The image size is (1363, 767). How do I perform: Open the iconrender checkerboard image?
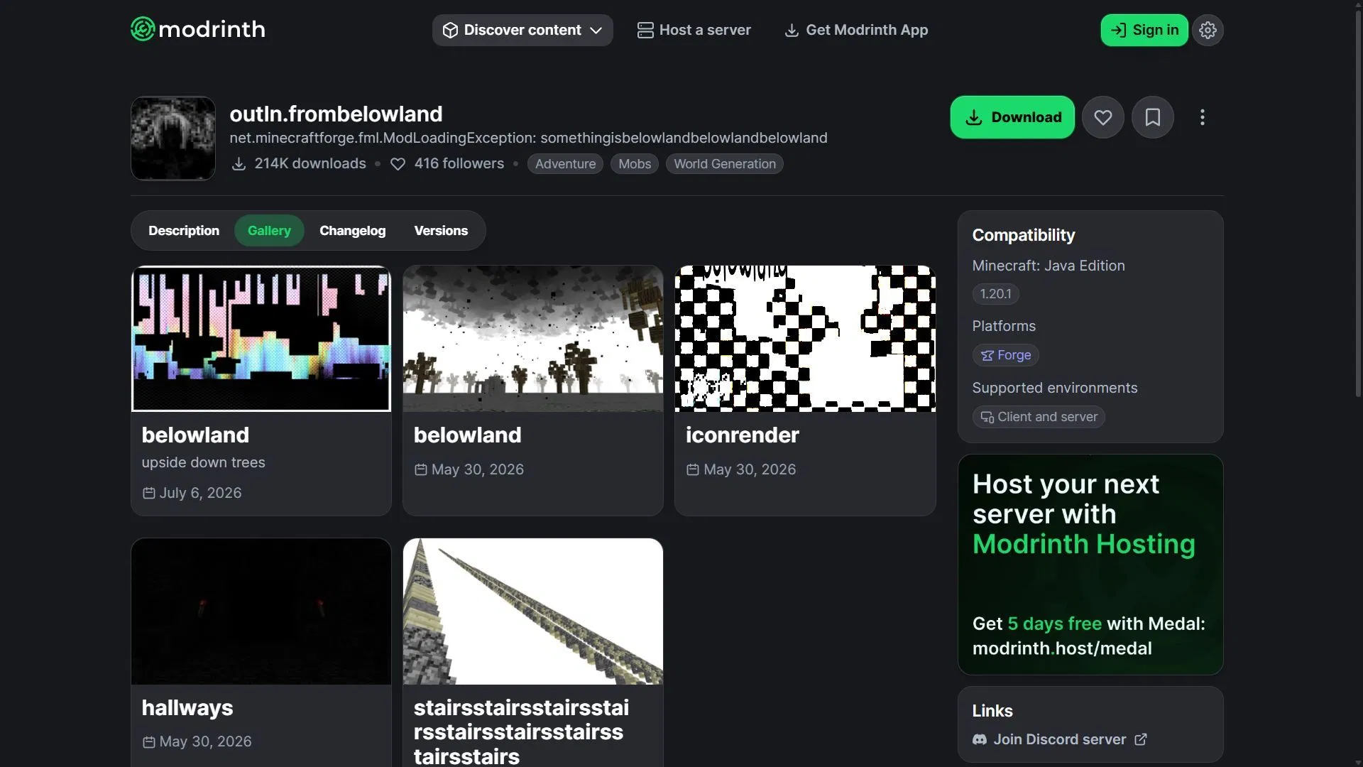(x=805, y=339)
